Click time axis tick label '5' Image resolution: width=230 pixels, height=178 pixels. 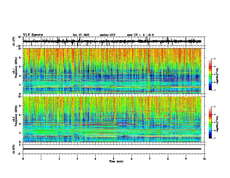click(114, 159)
